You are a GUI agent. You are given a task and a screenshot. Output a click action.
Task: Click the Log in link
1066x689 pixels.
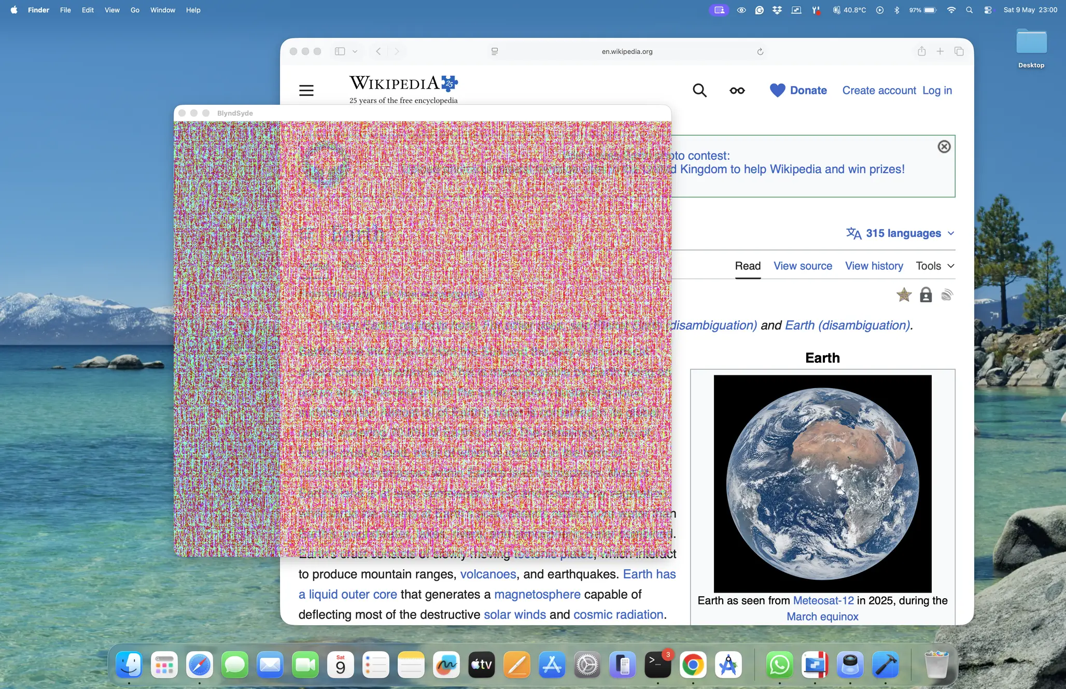click(937, 90)
